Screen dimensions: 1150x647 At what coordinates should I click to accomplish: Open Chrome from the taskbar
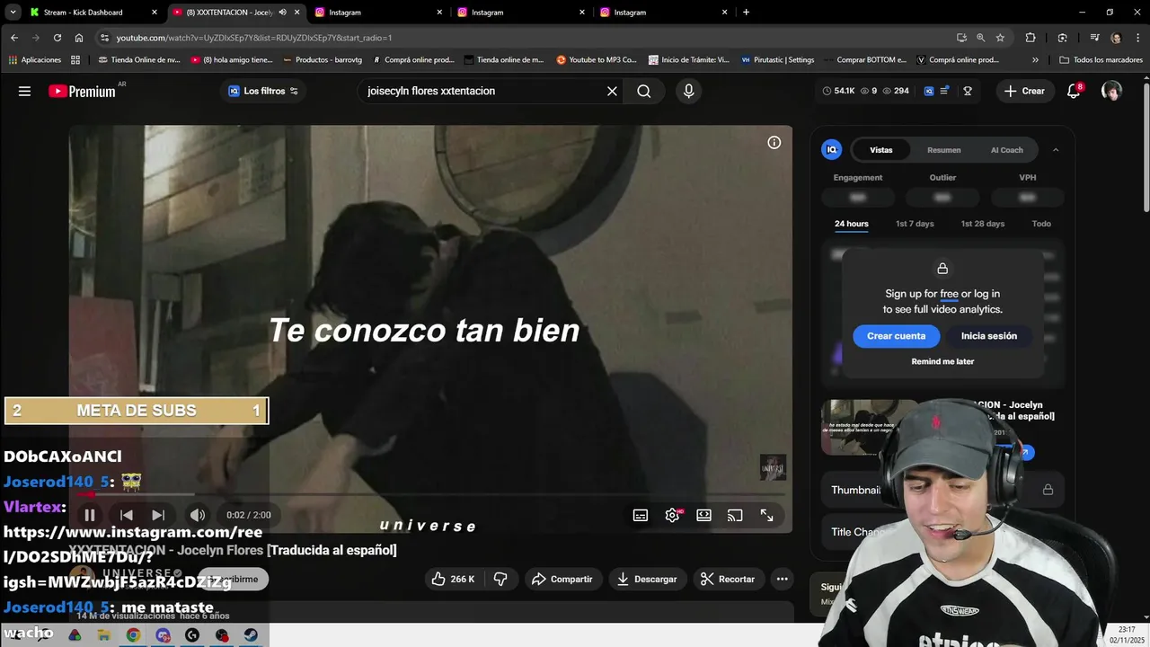(133, 635)
